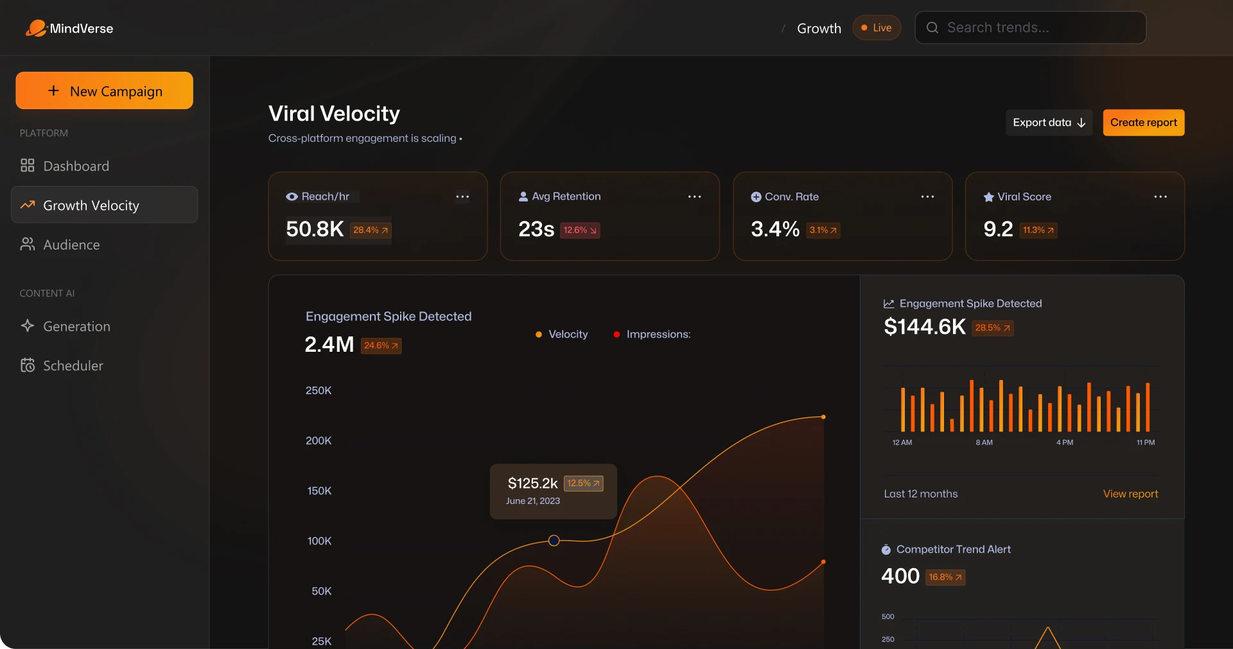Screen dimensions: 1233x649
Task: Click the Competitor Trend Alert clock icon
Action: point(886,549)
